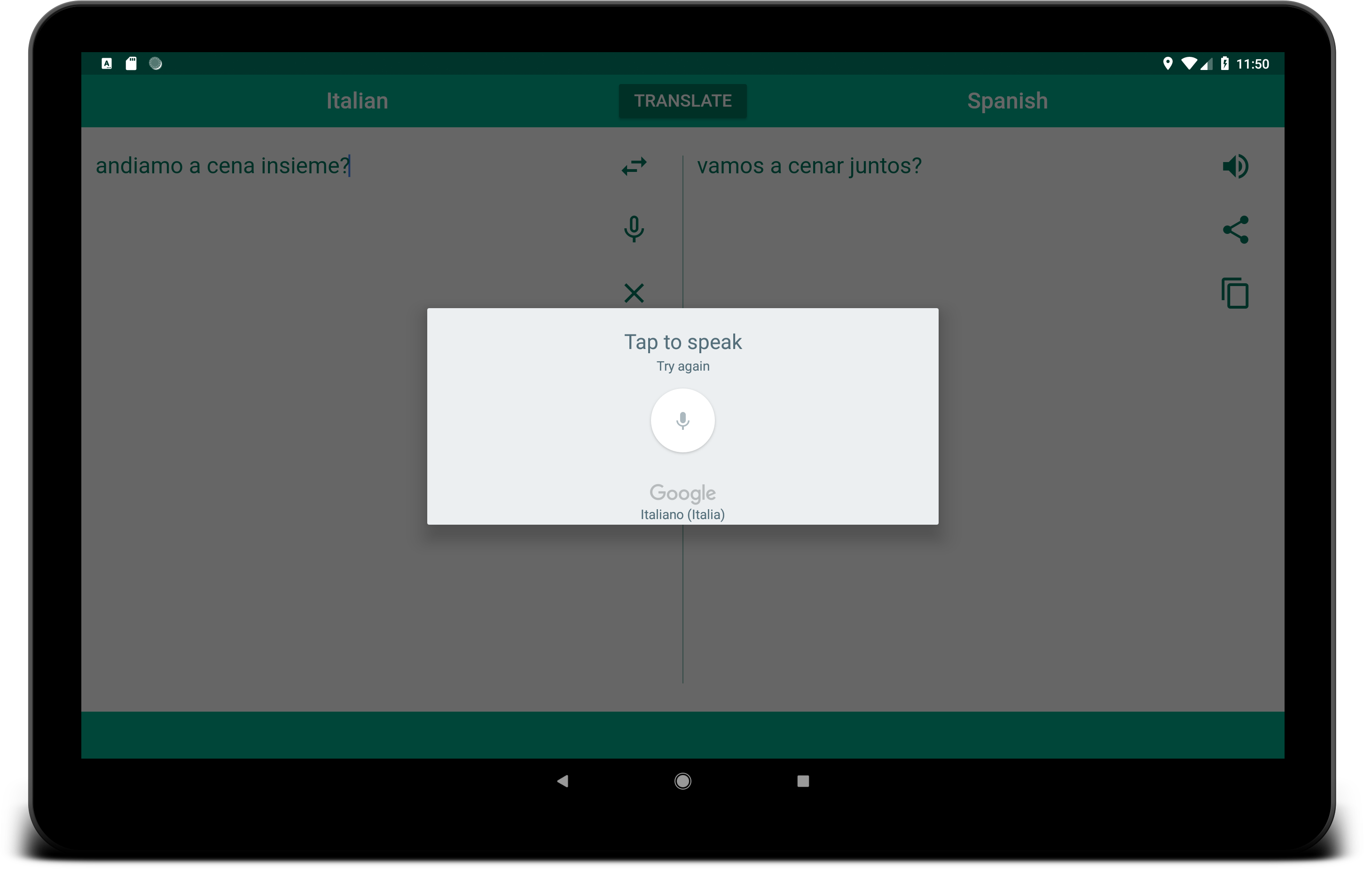Screen dimensions: 1364x869
Task: Tap the battery icon in status bar
Action: [x=1225, y=63]
